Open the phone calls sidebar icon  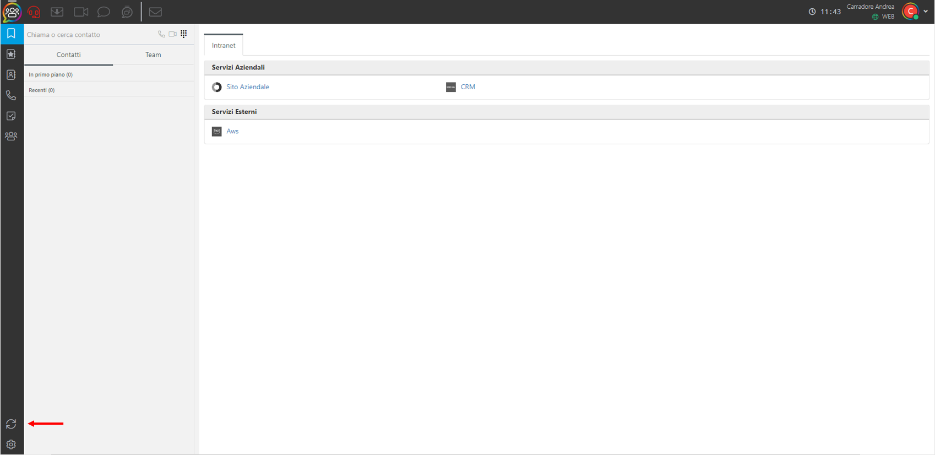11,95
